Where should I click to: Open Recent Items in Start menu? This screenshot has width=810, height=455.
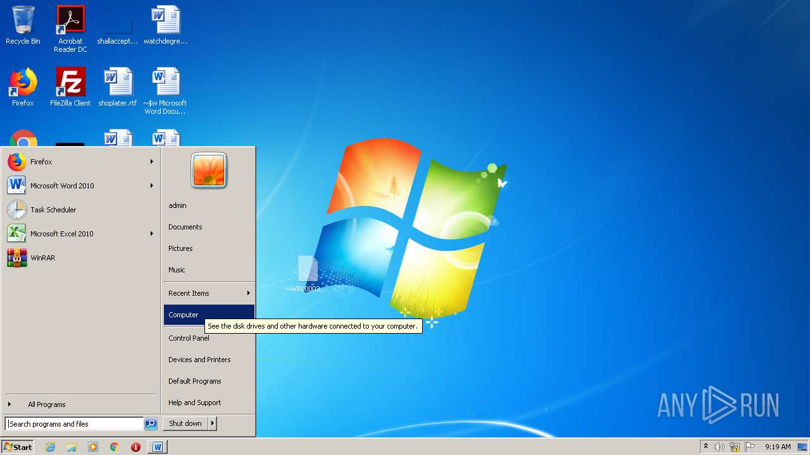pos(209,293)
